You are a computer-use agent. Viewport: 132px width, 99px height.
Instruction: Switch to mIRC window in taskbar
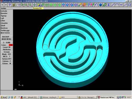click(x=30, y=97)
